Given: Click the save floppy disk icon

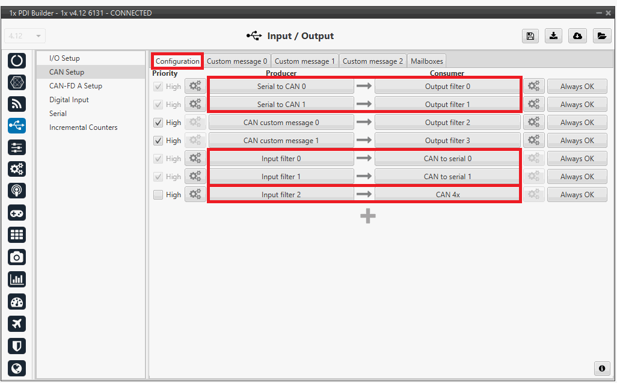Looking at the screenshot, I should click(x=530, y=36).
